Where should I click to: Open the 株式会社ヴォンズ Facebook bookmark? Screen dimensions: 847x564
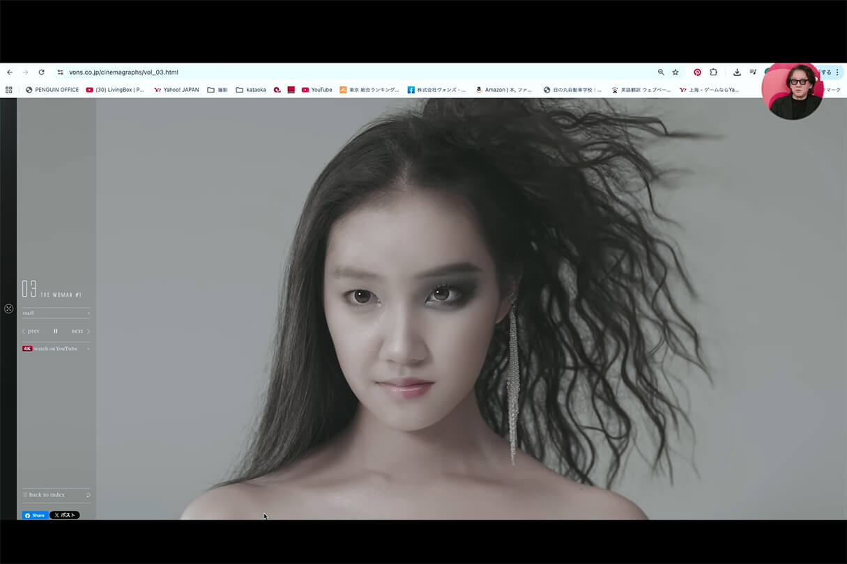click(x=437, y=90)
